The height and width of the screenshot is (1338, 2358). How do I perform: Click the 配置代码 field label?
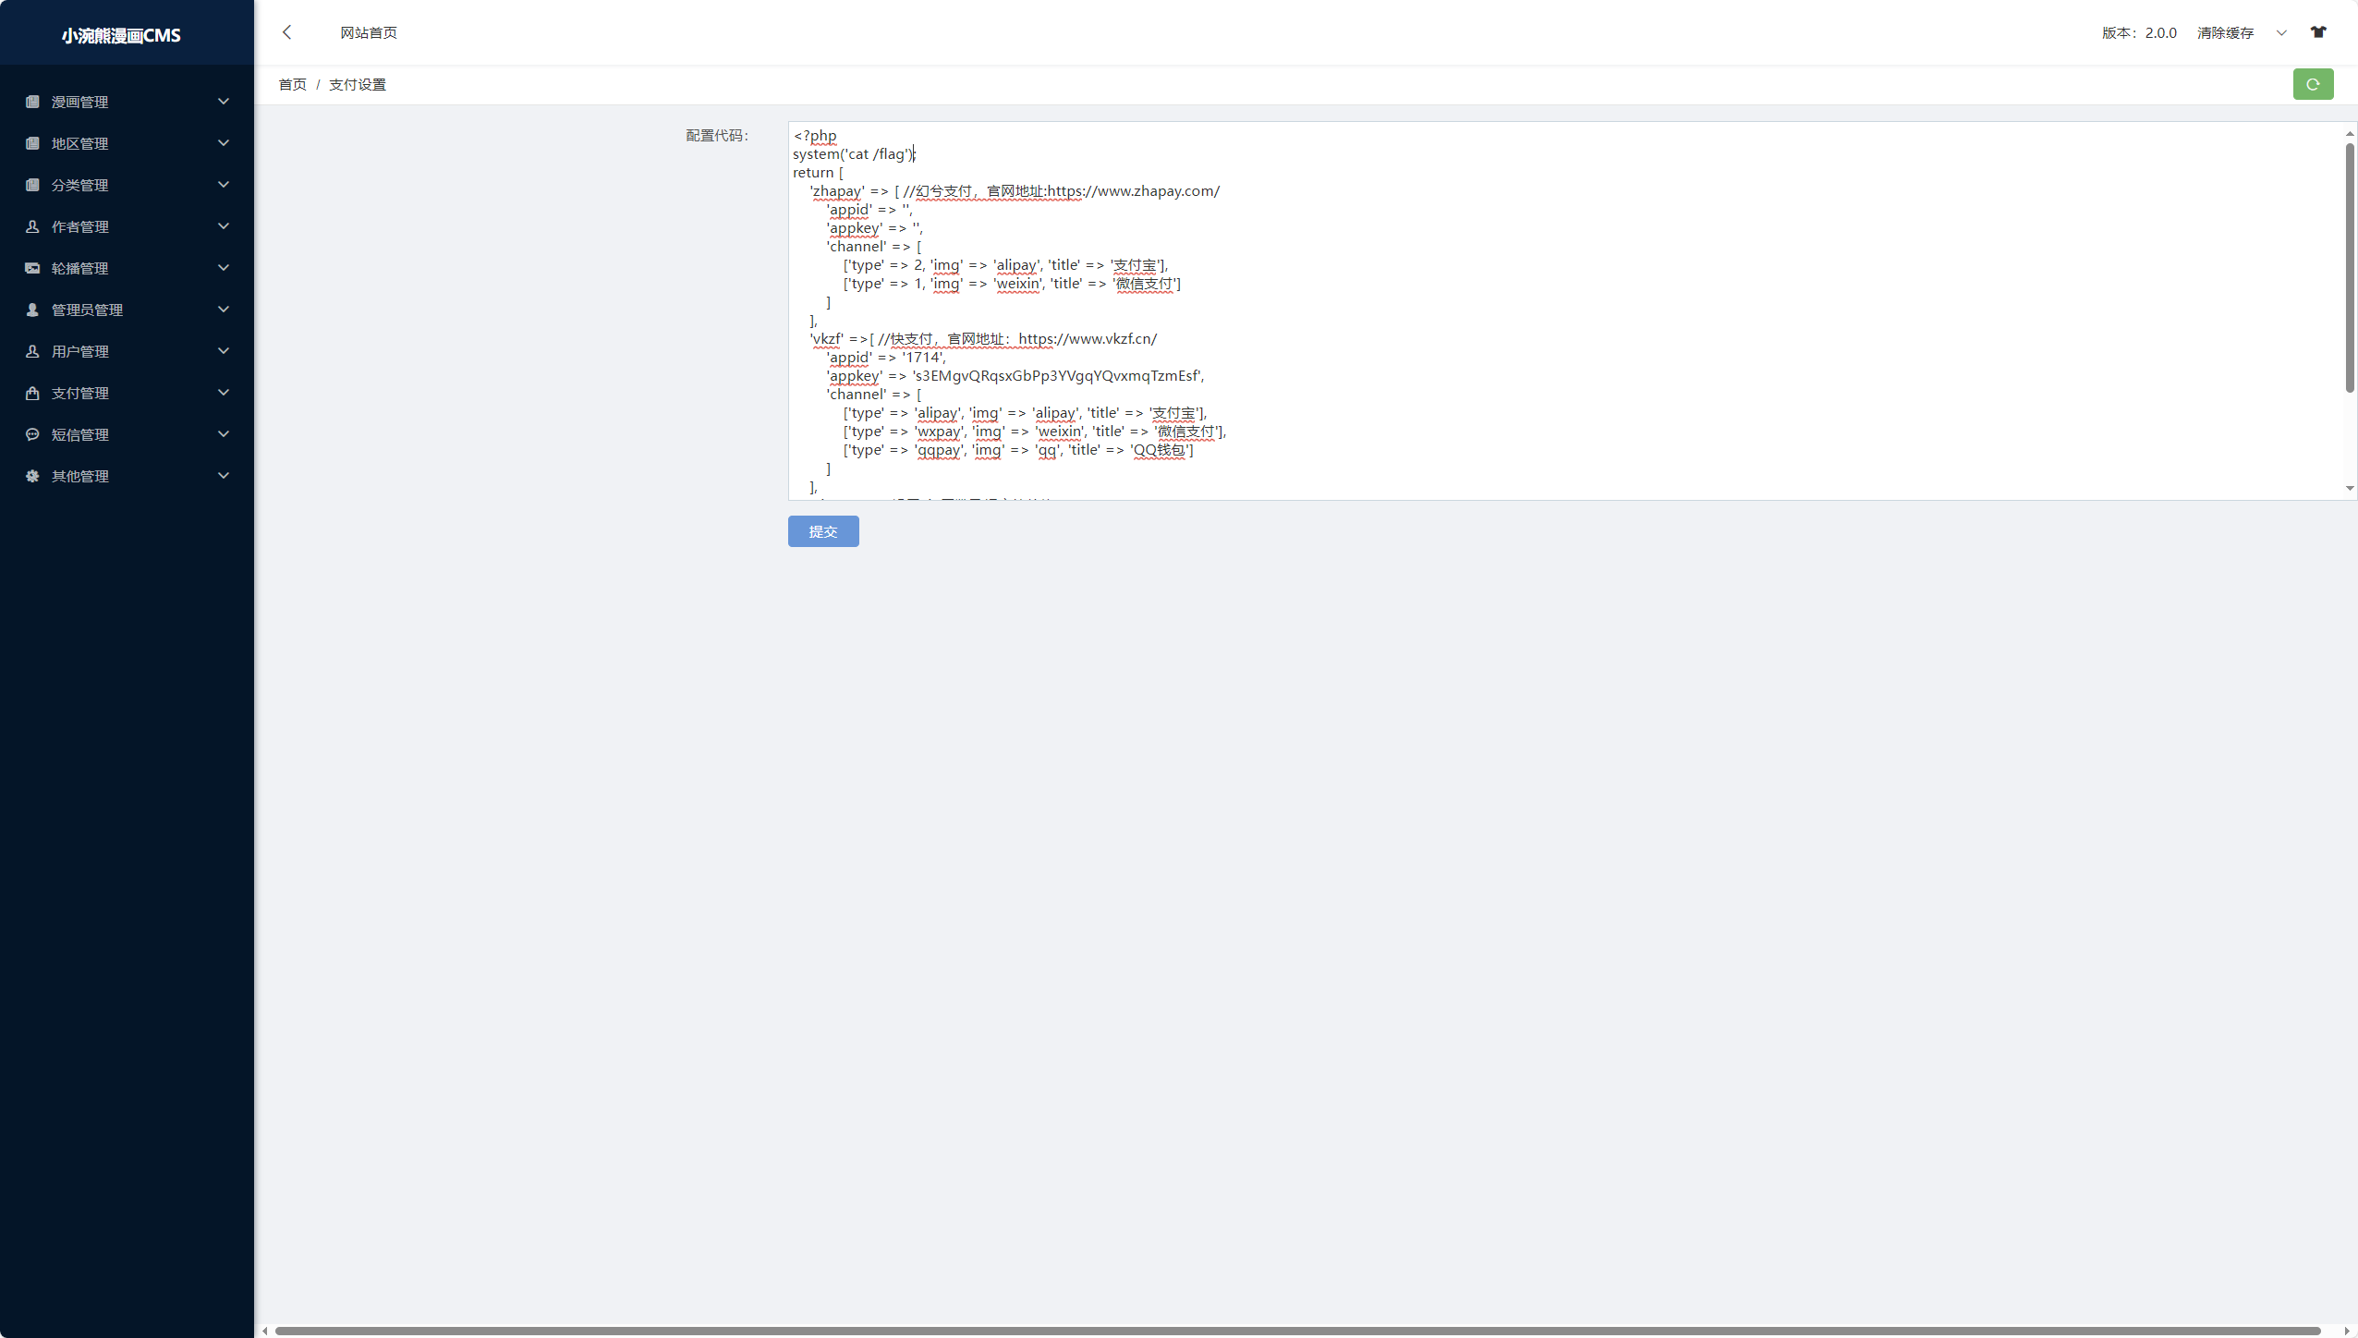coord(717,136)
